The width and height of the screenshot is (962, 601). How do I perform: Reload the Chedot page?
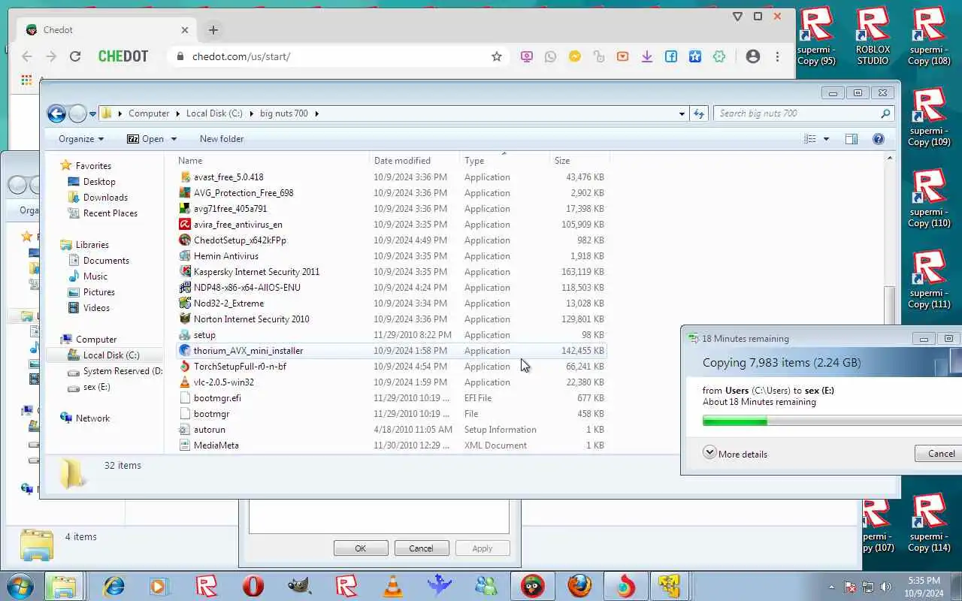[x=75, y=56]
